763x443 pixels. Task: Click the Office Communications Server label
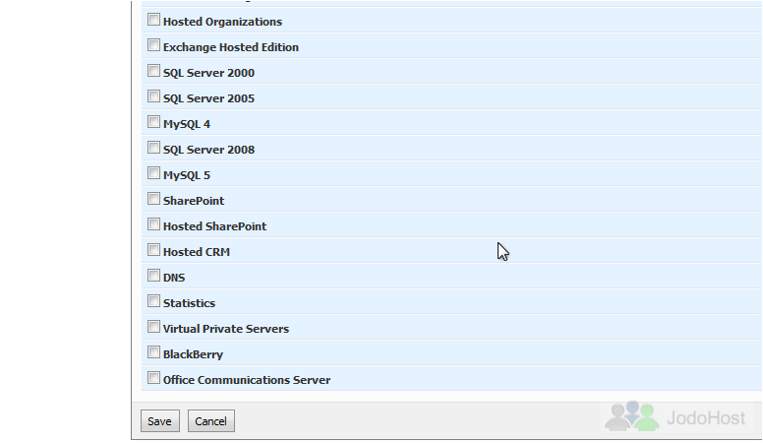point(247,380)
